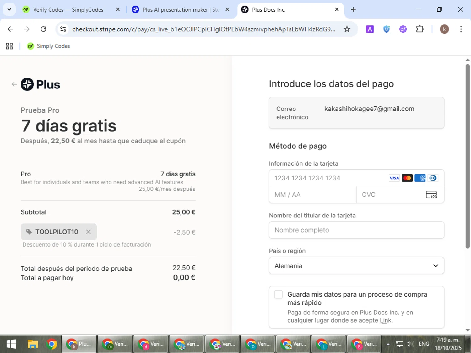Click the Mastercard icon
The image size is (471, 353).
[407, 178]
